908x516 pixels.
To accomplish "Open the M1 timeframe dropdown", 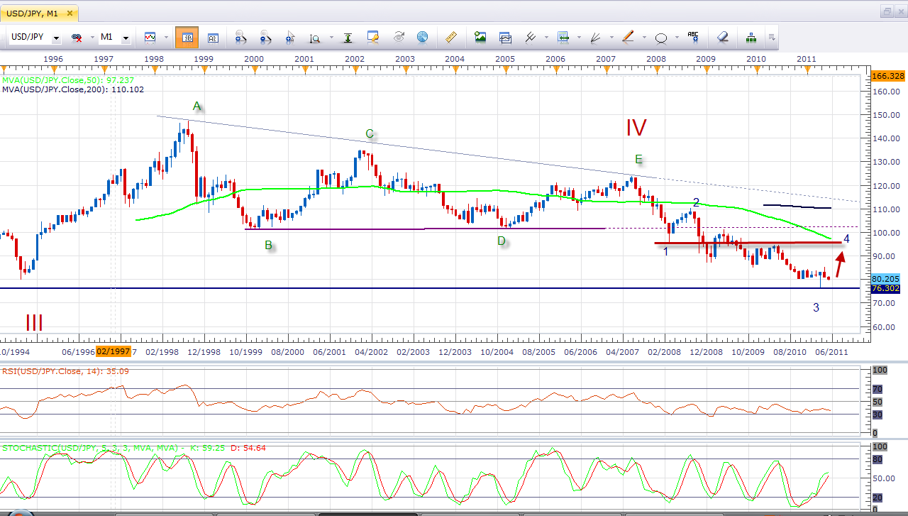I will coord(126,38).
